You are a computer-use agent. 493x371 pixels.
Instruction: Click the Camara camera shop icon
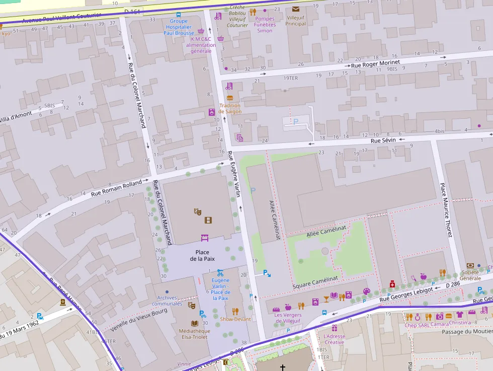(x=440, y=316)
